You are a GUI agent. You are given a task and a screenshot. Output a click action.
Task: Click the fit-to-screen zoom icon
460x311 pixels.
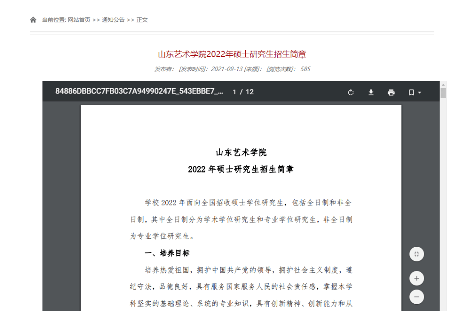417,254
